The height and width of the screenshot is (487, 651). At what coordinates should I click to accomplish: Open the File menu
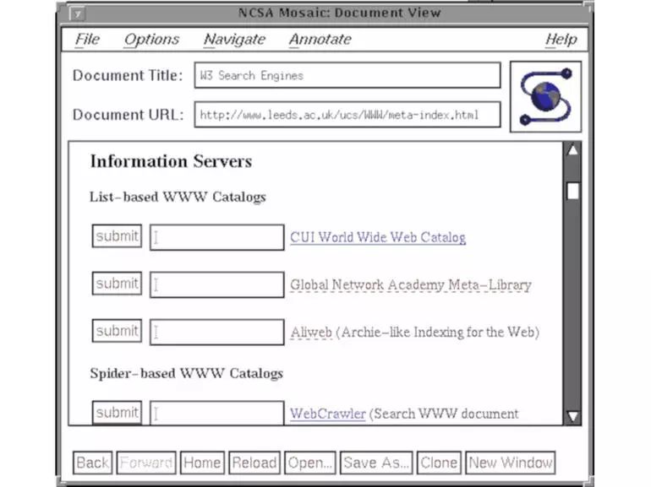[87, 40]
